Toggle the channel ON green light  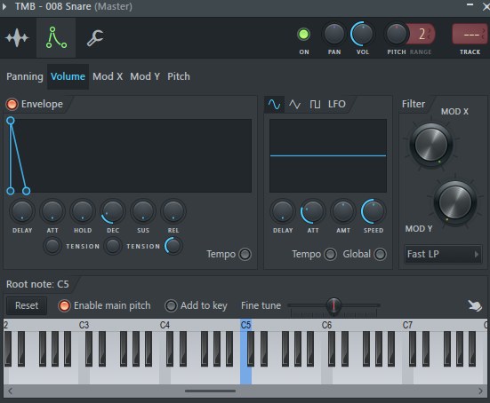[x=303, y=35]
